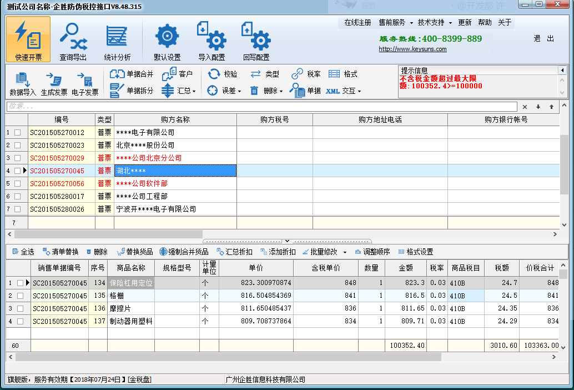Click 调整顺序 adjust order

pyautogui.click(x=372, y=252)
